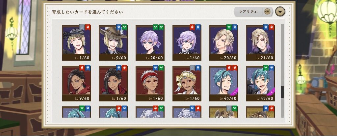
Task: Click the Lv 1/60 label on the braided black-haired card
Action: click(x=119, y=99)
